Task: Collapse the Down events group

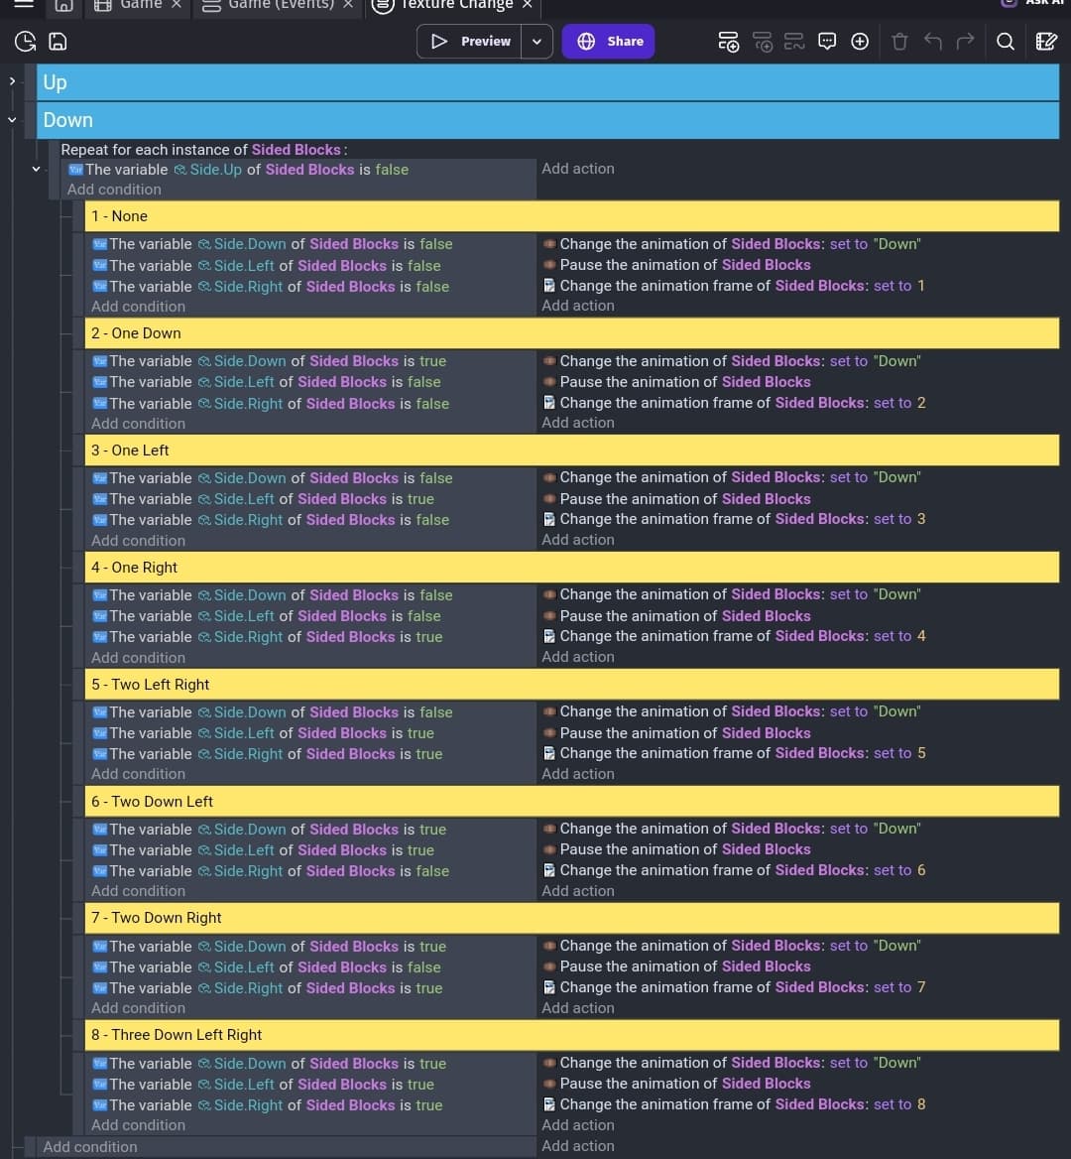Action: point(12,119)
